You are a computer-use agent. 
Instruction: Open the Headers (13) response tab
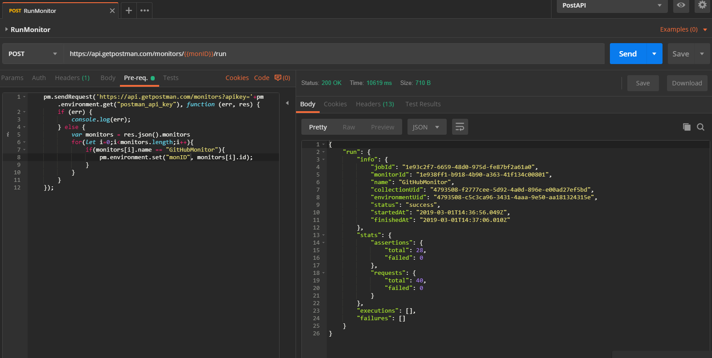pos(375,104)
